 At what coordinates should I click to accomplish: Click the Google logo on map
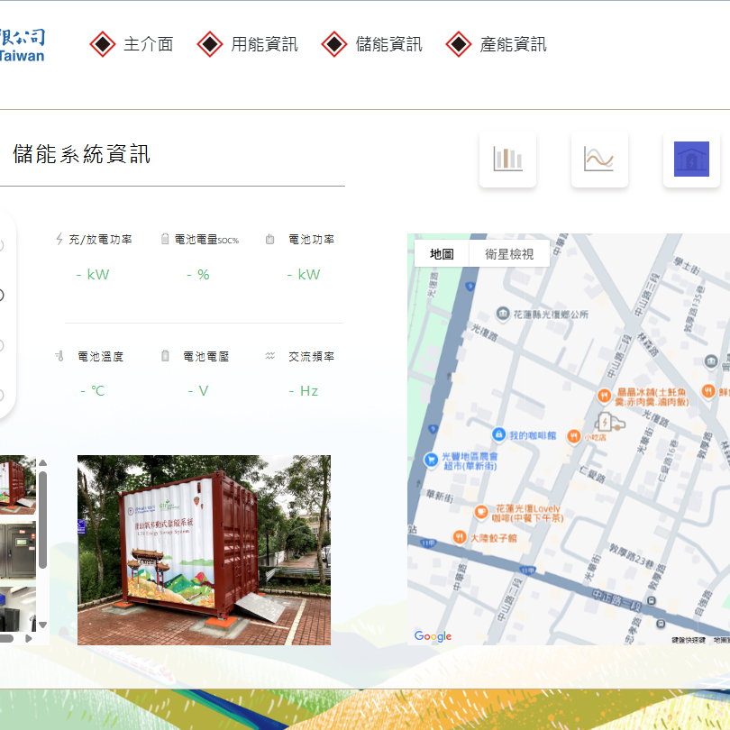coord(433,636)
